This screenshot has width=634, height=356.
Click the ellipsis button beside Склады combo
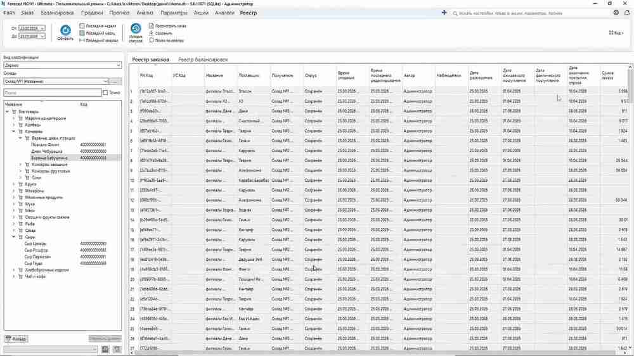[x=115, y=81]
